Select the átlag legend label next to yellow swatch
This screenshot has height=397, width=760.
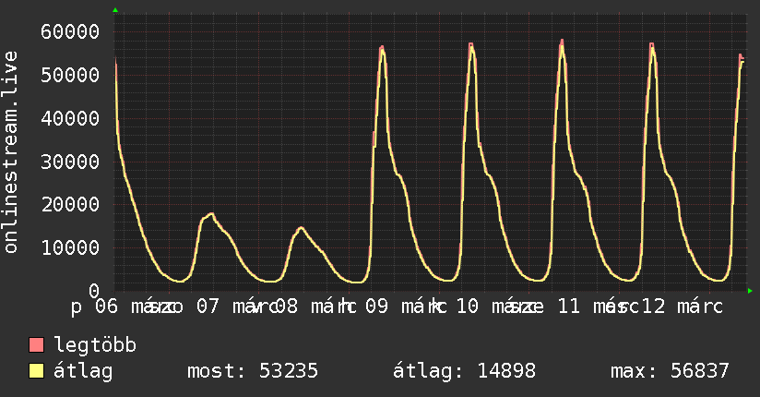coord(83,371)
